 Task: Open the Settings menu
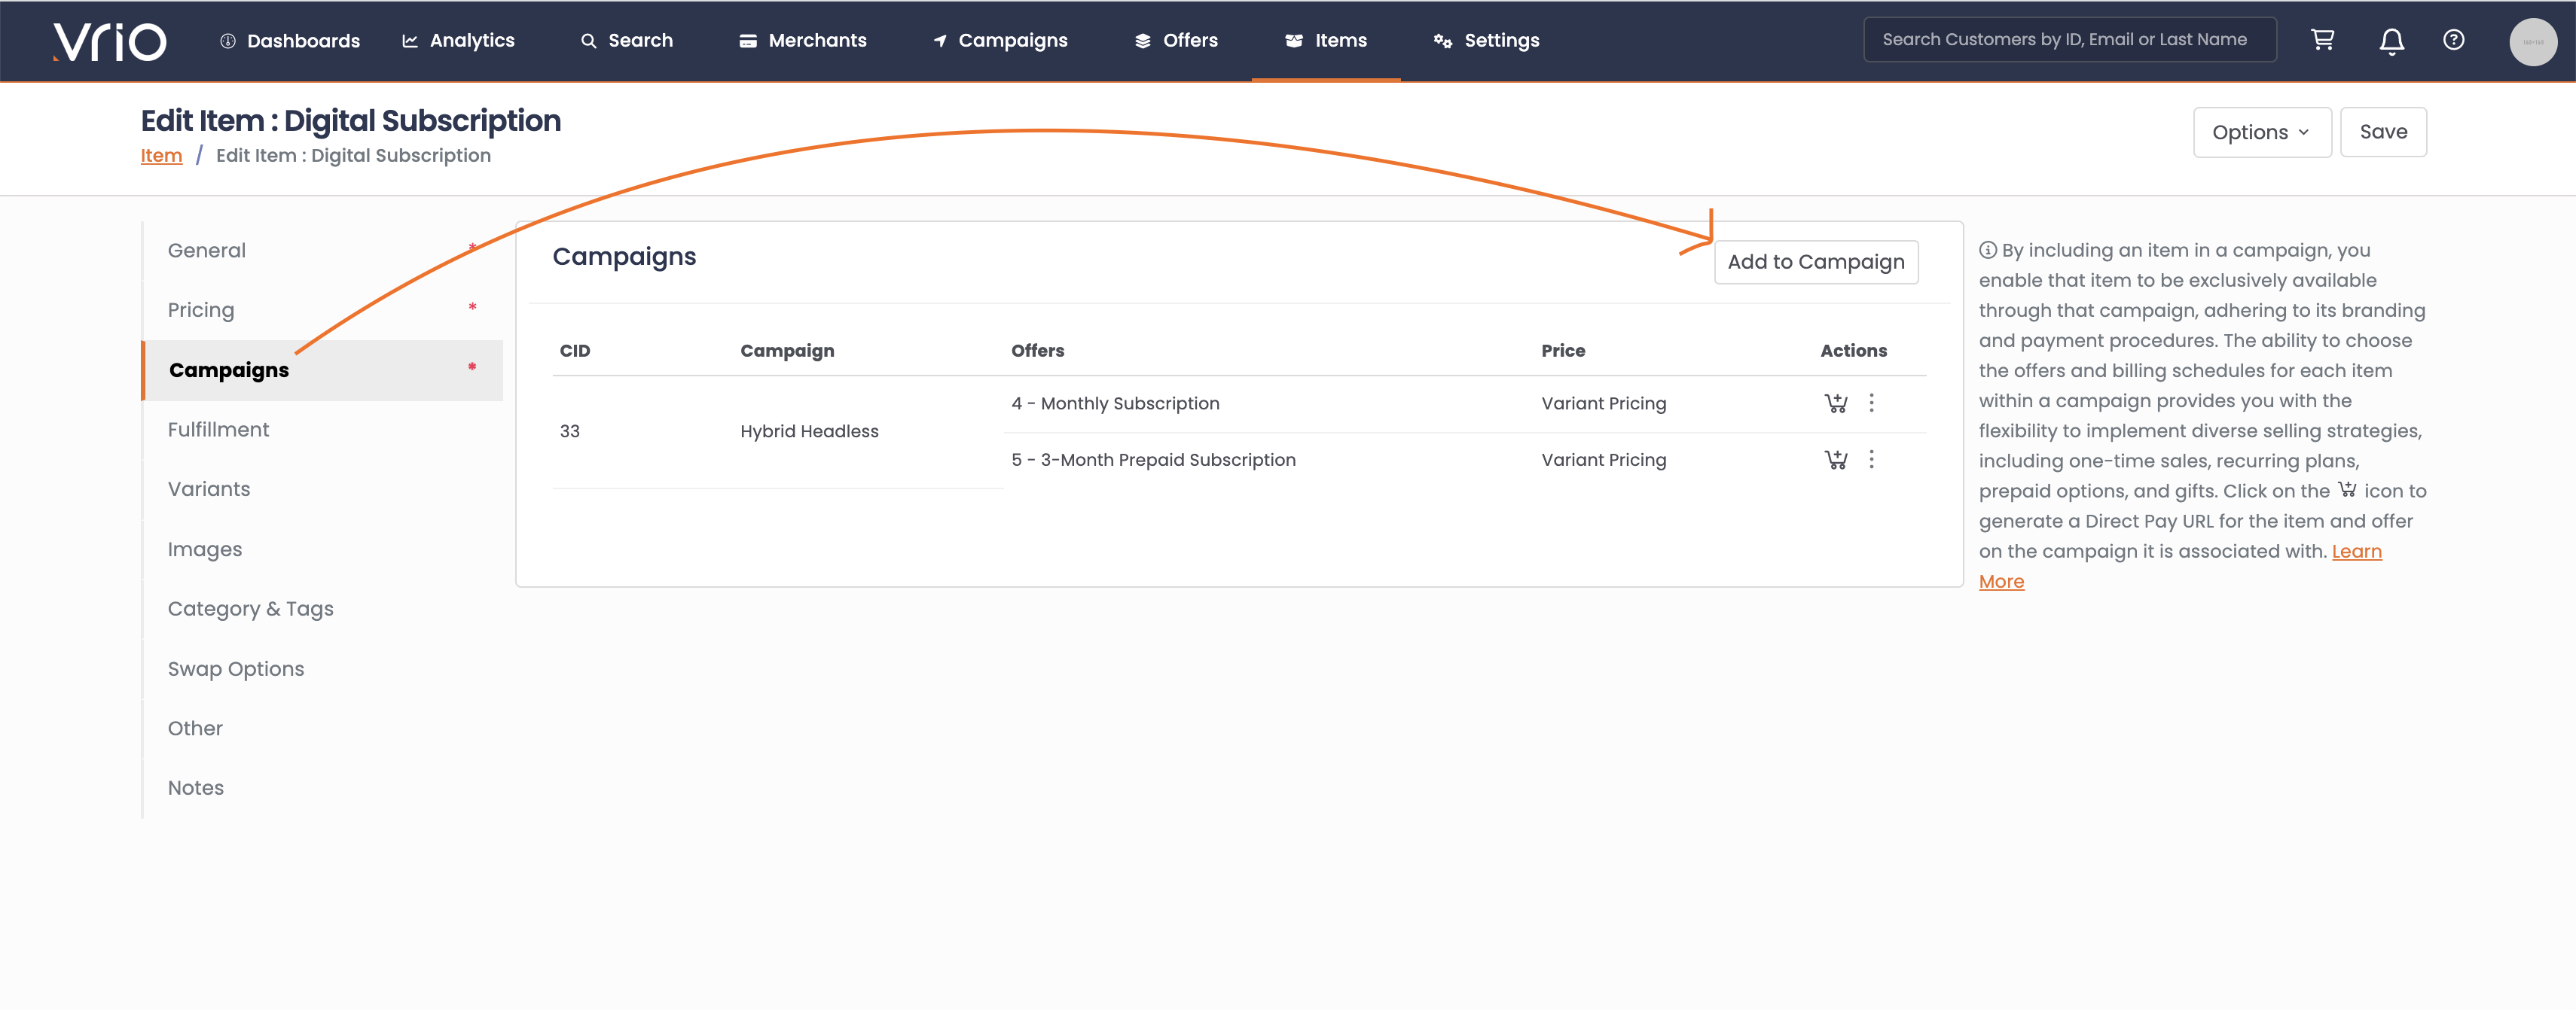(x=1486, y=41)
